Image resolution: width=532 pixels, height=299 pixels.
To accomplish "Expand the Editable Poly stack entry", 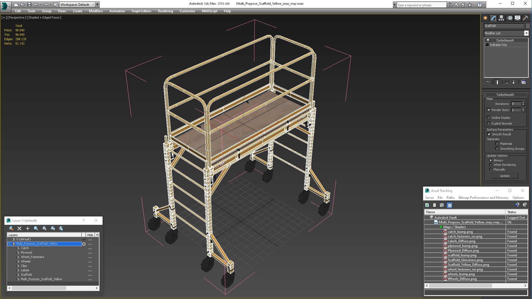I will [487, 45].
